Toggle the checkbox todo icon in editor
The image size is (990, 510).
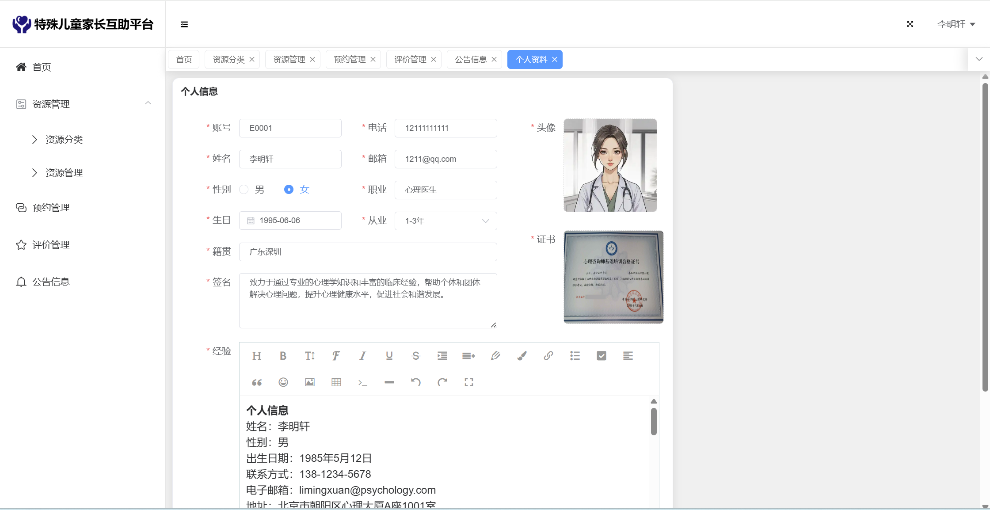[x=601, y=356]
